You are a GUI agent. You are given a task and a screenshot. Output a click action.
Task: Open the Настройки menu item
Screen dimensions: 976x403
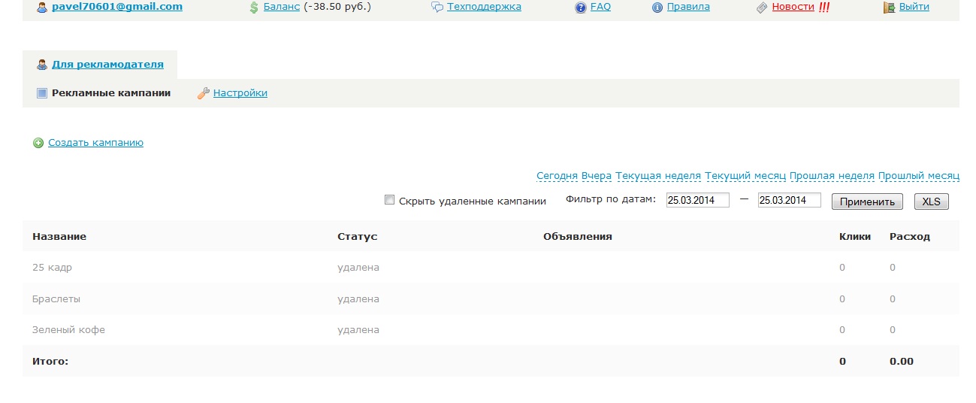click(x=240, y=93)
